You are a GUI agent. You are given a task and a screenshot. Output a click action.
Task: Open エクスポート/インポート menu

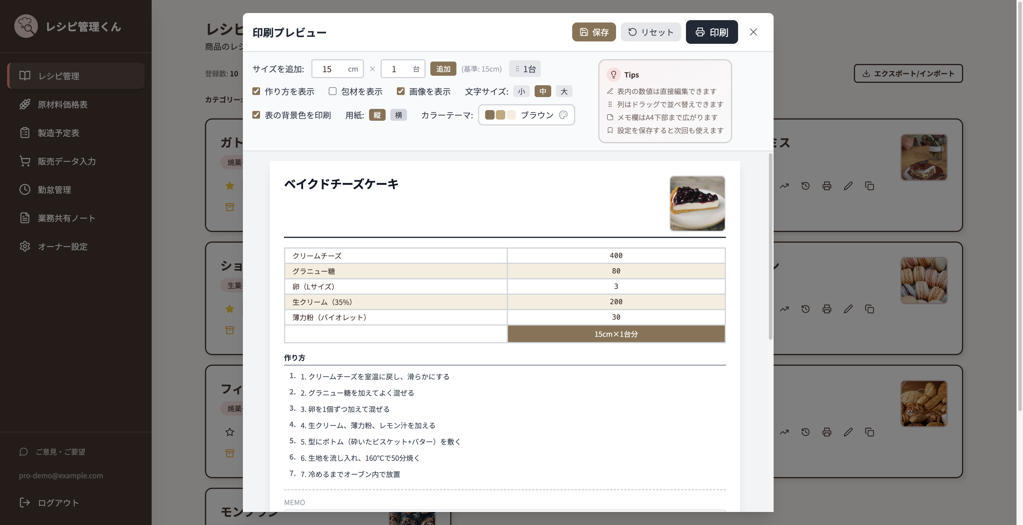tap(908, 73)
